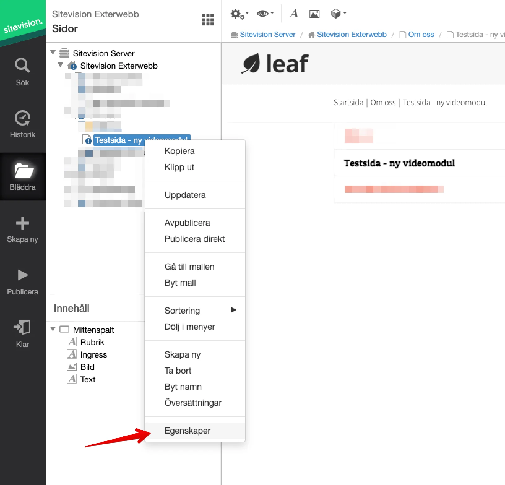
Task: Open Sitevision Exterwebb breadcrumb link
Action: (352, 34)
